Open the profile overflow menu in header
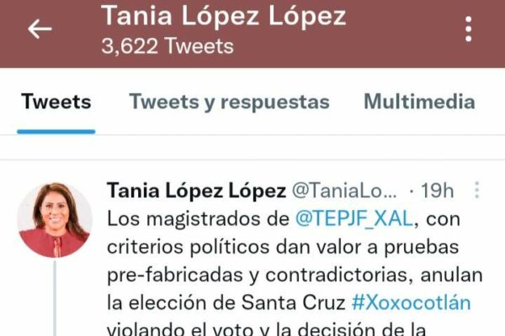Image resolution: width=505 pixels, height=336 pixels. click(468, 29)
